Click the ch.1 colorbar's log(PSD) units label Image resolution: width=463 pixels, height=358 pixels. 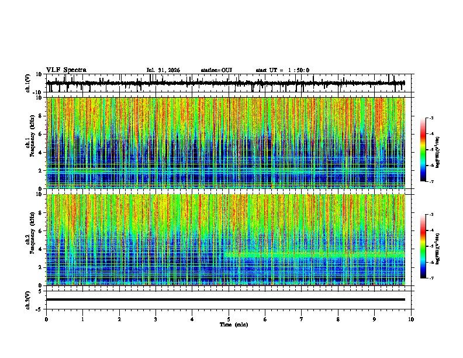(x=438, y=153)
